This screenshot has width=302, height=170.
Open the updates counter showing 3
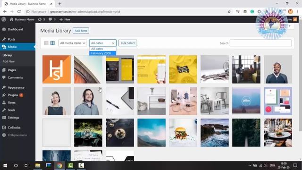pos(42,19)
